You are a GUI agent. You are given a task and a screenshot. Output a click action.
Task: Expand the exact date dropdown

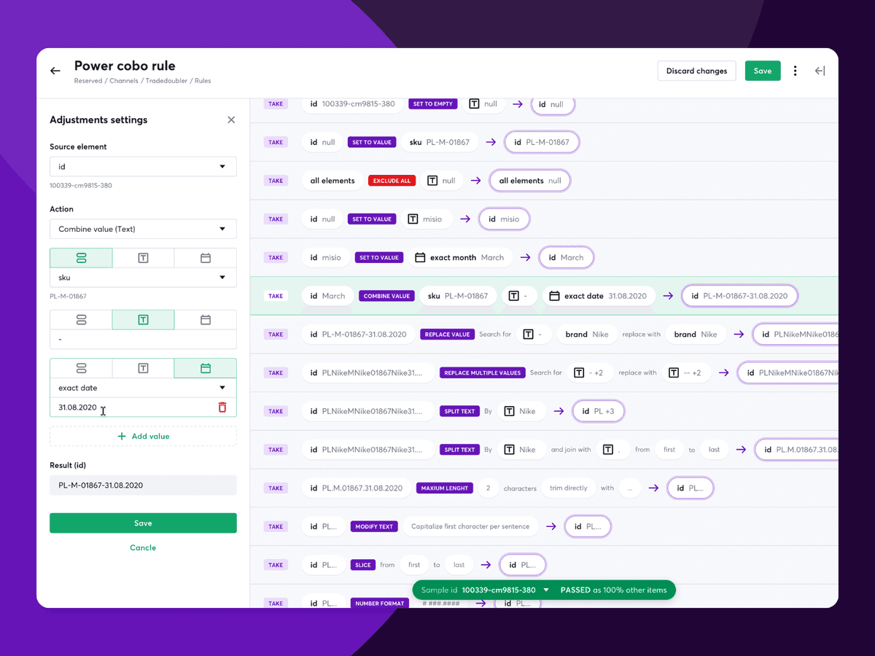pyautogui.click(x=143, y=388)
